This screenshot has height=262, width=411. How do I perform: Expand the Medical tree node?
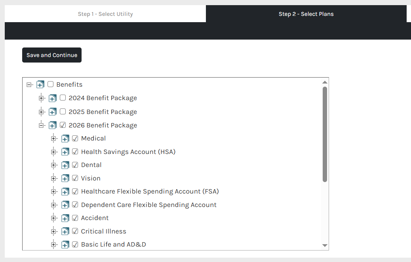(53, 139)
